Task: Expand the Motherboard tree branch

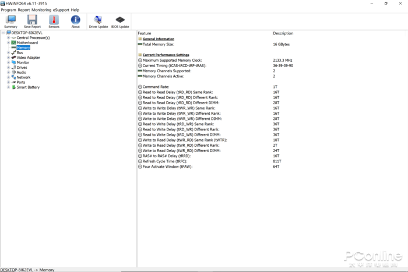Action: 8,43
